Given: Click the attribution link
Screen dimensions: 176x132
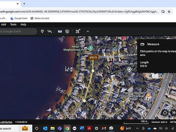Looking at the screenshot, I should click(x=6, y=122).
